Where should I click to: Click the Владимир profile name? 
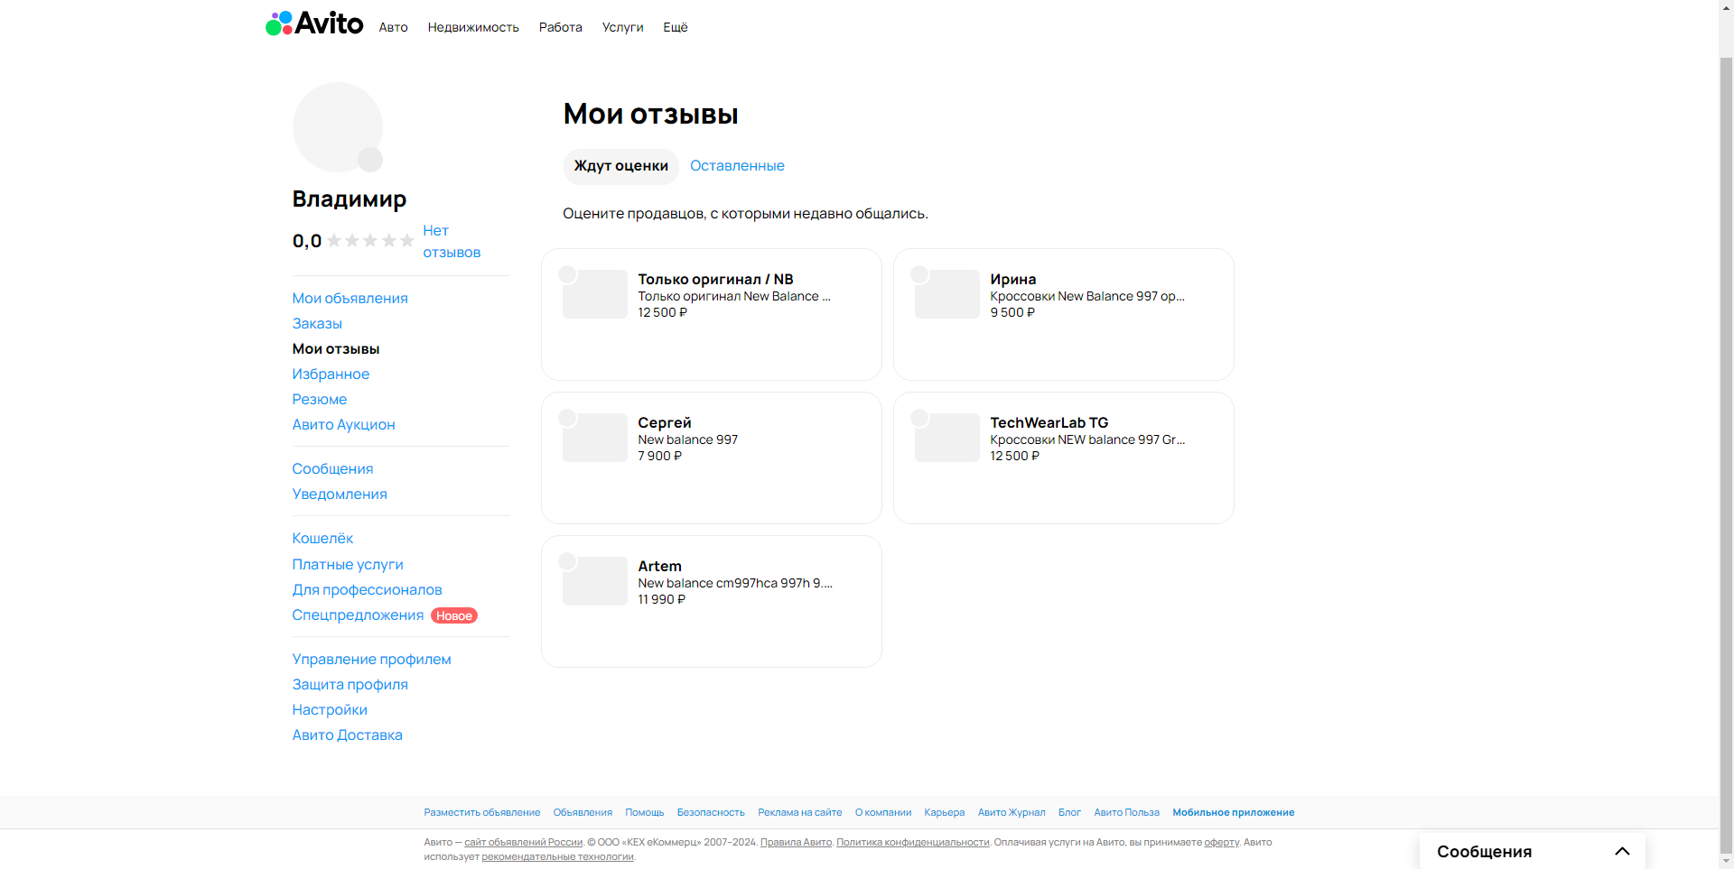coord(349,199)
